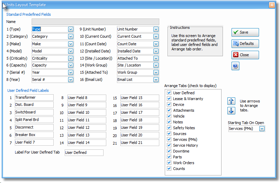Toggle Lease & Warranty tab checkbox
The width and height of the screenshot is (280, 183).
(169, 98)
